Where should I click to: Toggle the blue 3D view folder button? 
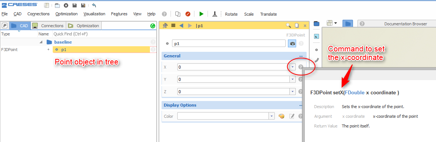click(x=348, y=24)
